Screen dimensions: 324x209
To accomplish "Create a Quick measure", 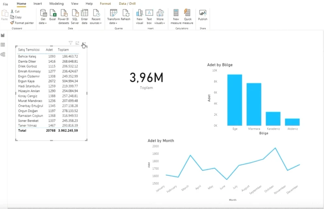I will [188, 17].
